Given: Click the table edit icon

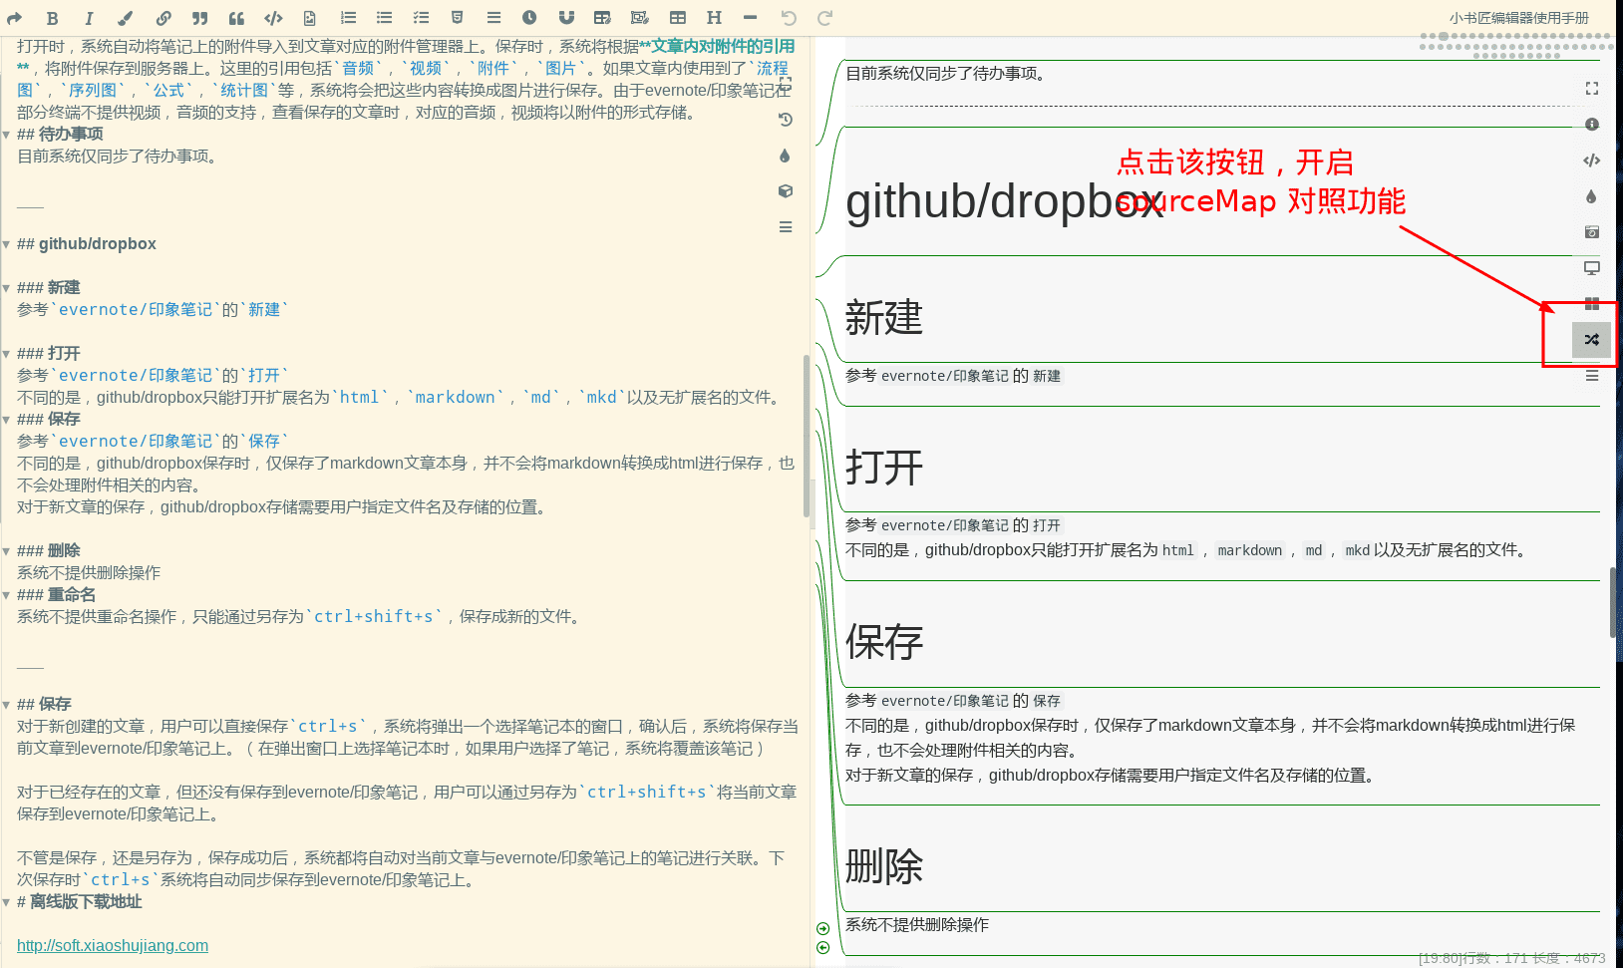Looking at the screenshot, I should [602, 18].
